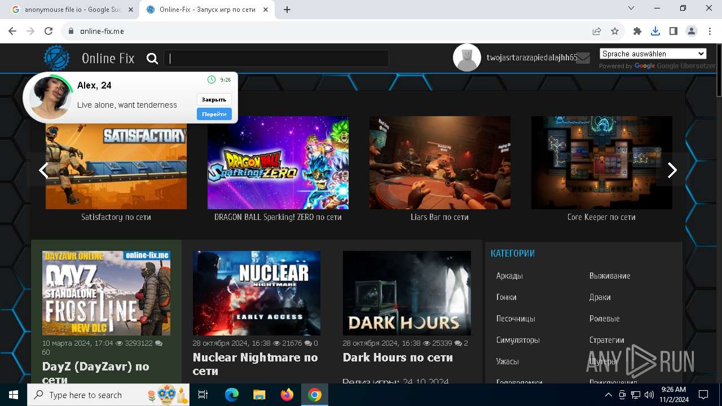
Task: Open Dark Hours по сети article title
Action: tap(398, 358)
